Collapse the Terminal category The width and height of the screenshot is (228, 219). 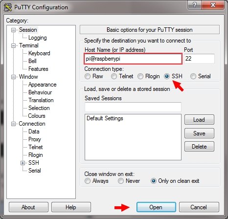point(13,45)
